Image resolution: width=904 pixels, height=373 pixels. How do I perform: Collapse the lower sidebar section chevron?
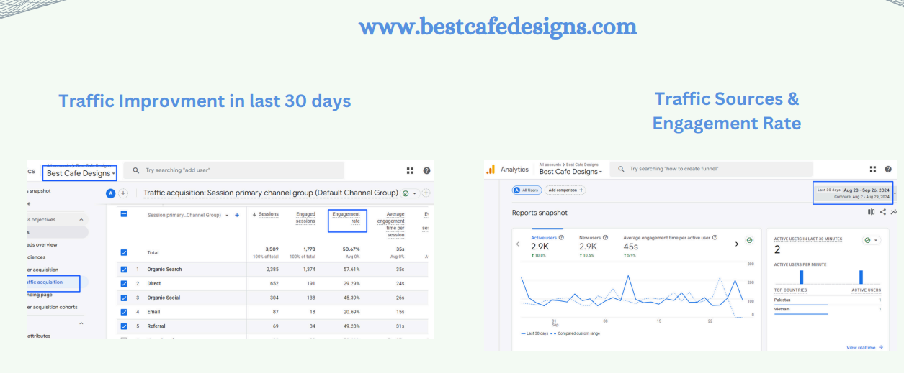(81, 323)
